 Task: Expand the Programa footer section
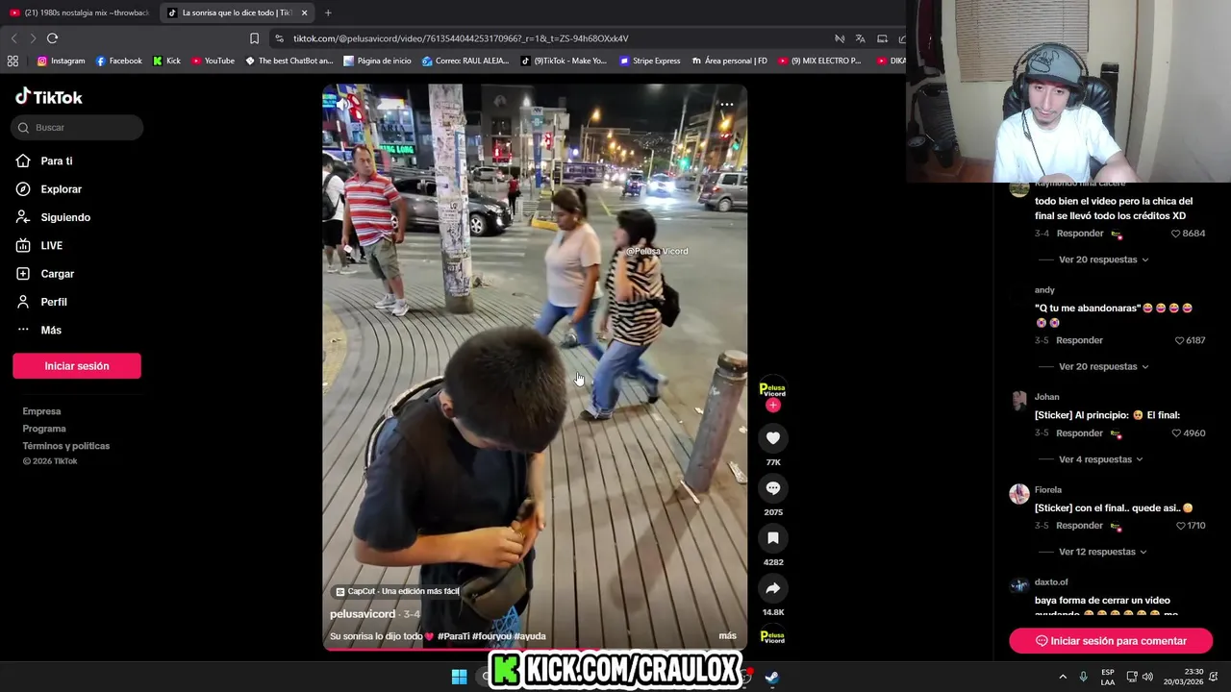tap(44, 429)
